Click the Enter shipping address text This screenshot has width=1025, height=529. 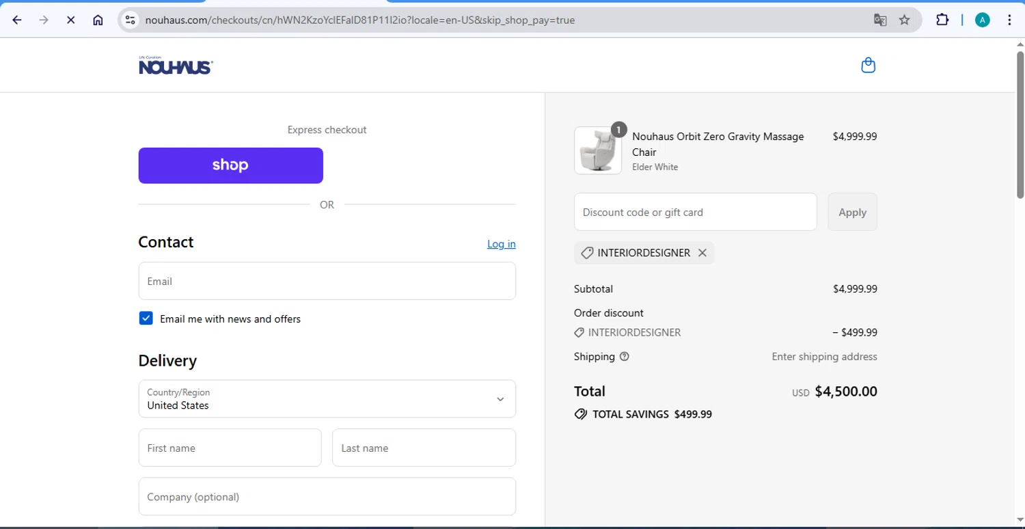click(x=825, y=357)
